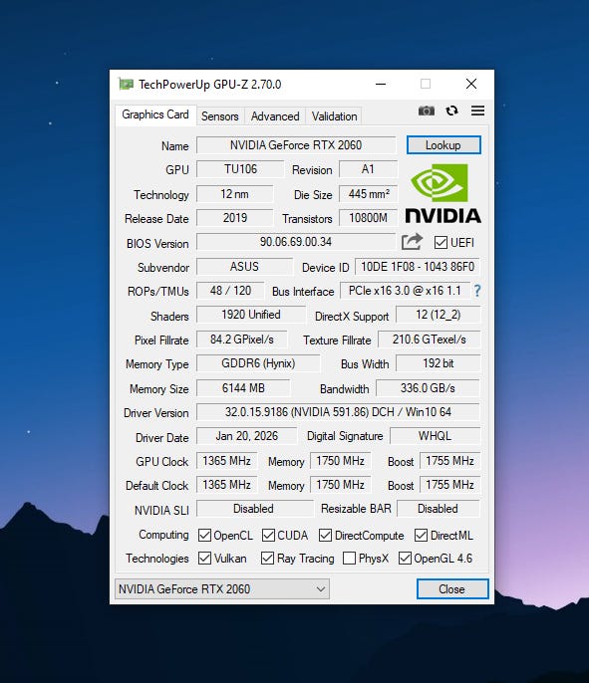589x683 pixels.
Task: Click the Bus Width value 192 bit
Action: point(439,363)
